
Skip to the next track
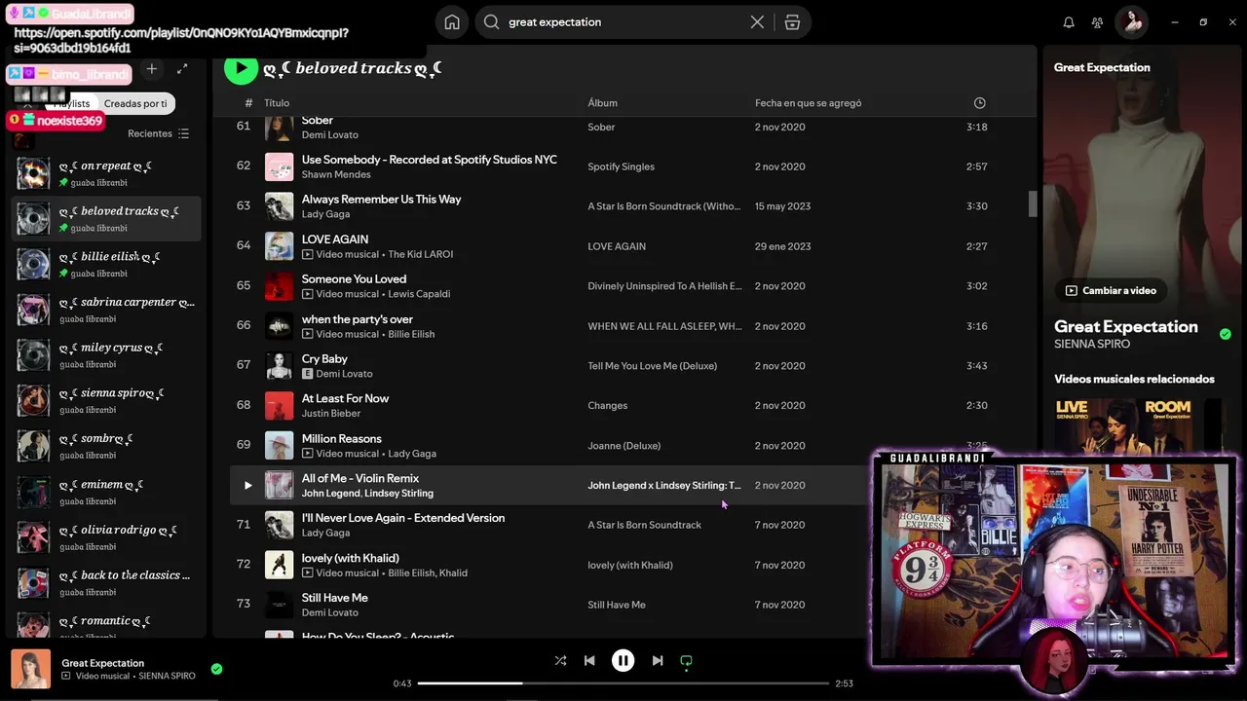tap(658, 660)
